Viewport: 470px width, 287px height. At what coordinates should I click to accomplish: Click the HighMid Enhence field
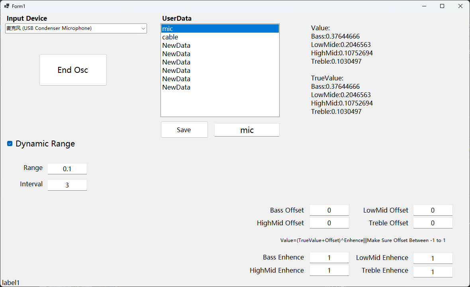click(329, 271)
